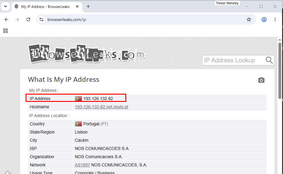Open hostname link 193-126-132-82.net.novis.pt
Image resolution: width=283 pixels, height=174 pixels.
click(x=101, y=107)
